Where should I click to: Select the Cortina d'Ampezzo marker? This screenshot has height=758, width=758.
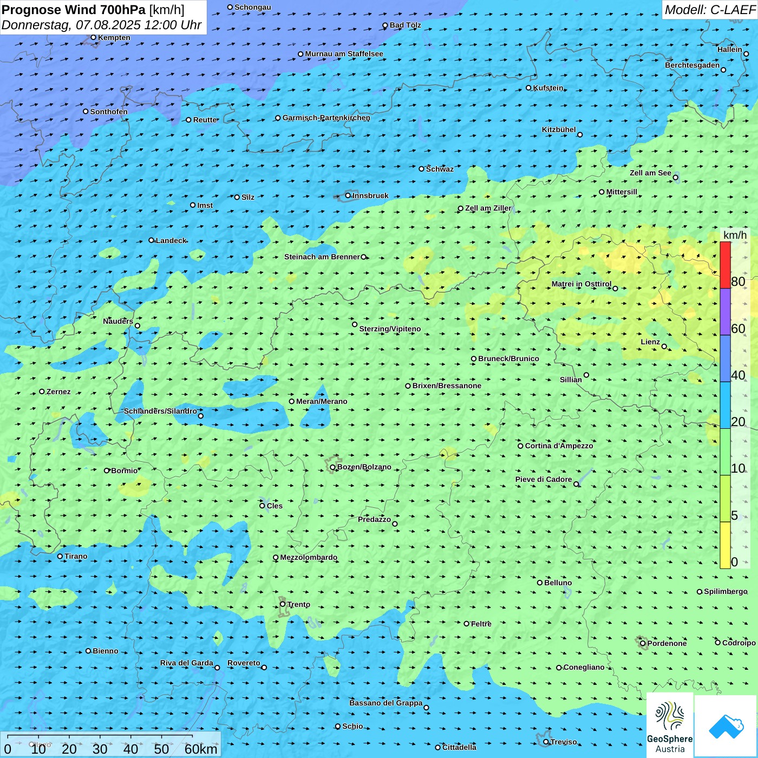click(520, 446)
